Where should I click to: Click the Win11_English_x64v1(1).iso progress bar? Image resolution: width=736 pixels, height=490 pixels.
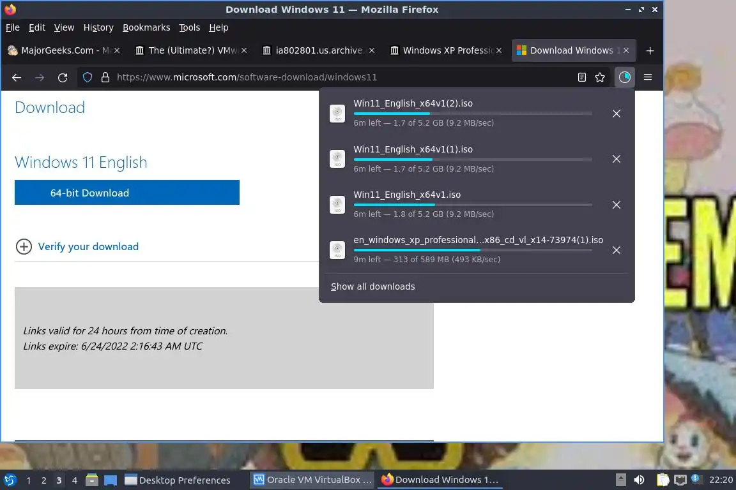pyautogui.click(x=473, y=160)
